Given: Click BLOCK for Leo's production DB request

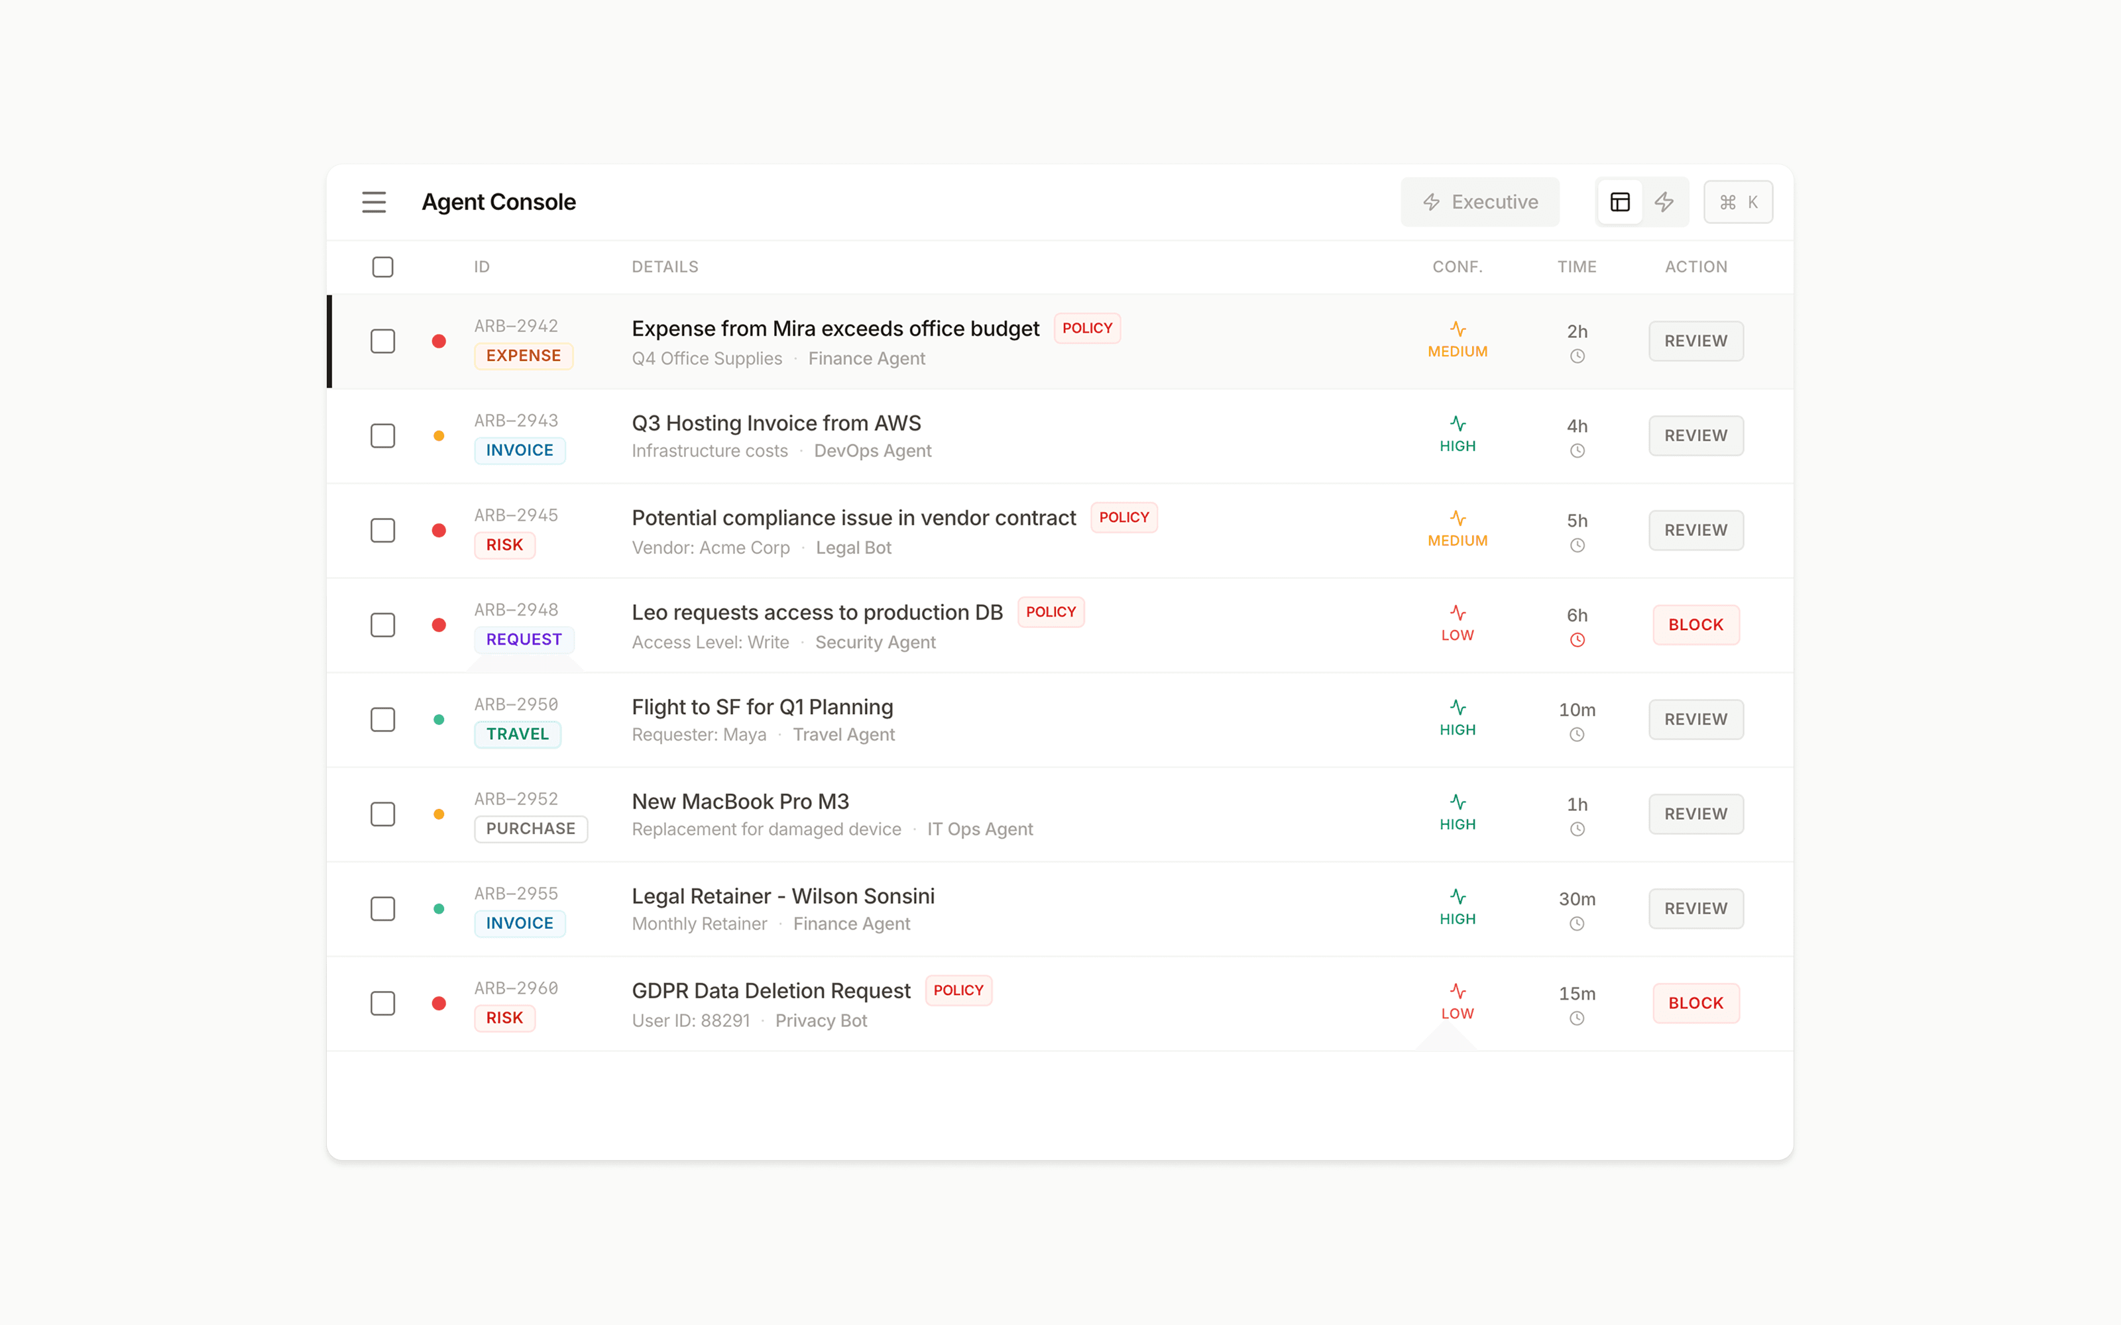Looking at the screenshot, I should tap(1695, 625).
